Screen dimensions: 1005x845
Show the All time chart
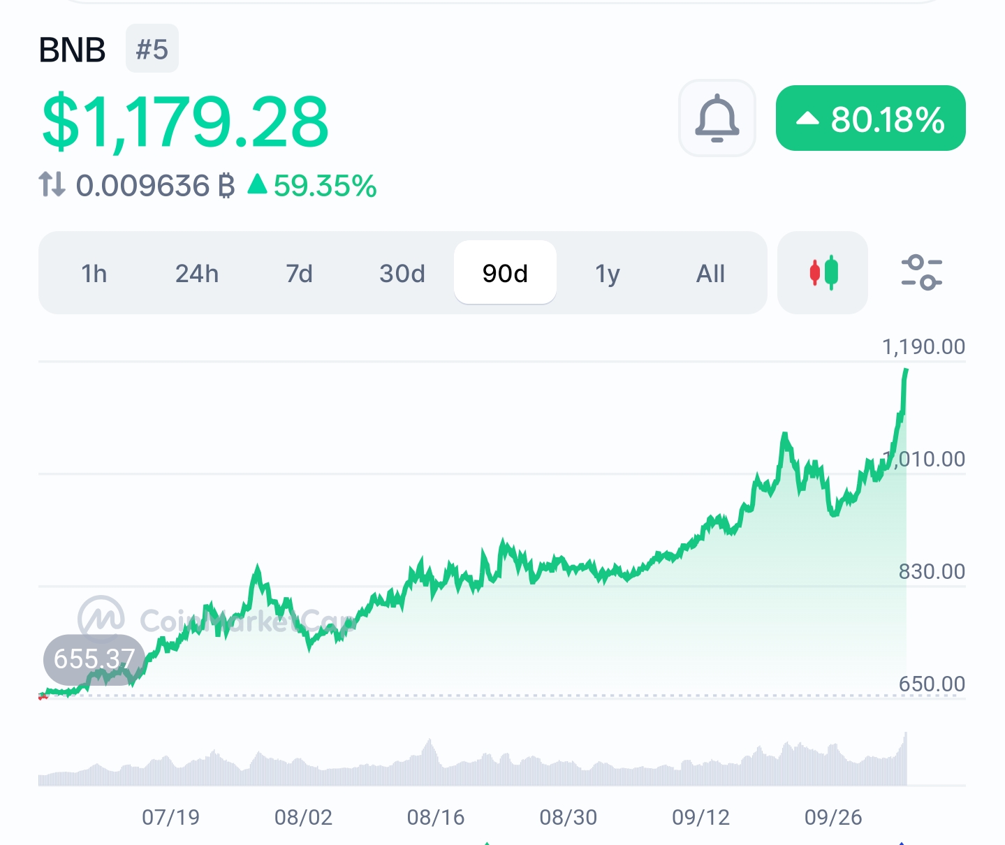tap(710, 273)
